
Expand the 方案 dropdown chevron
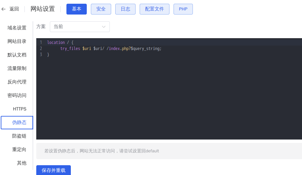click(x=104, y=27)
